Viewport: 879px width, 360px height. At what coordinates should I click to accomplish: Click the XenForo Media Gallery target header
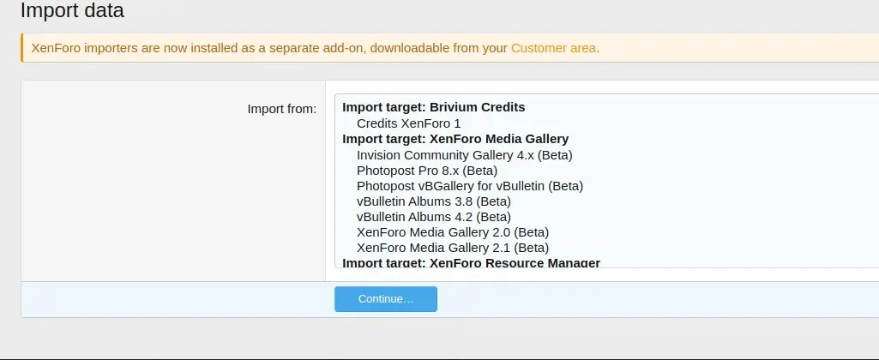(x=455, y=139)
